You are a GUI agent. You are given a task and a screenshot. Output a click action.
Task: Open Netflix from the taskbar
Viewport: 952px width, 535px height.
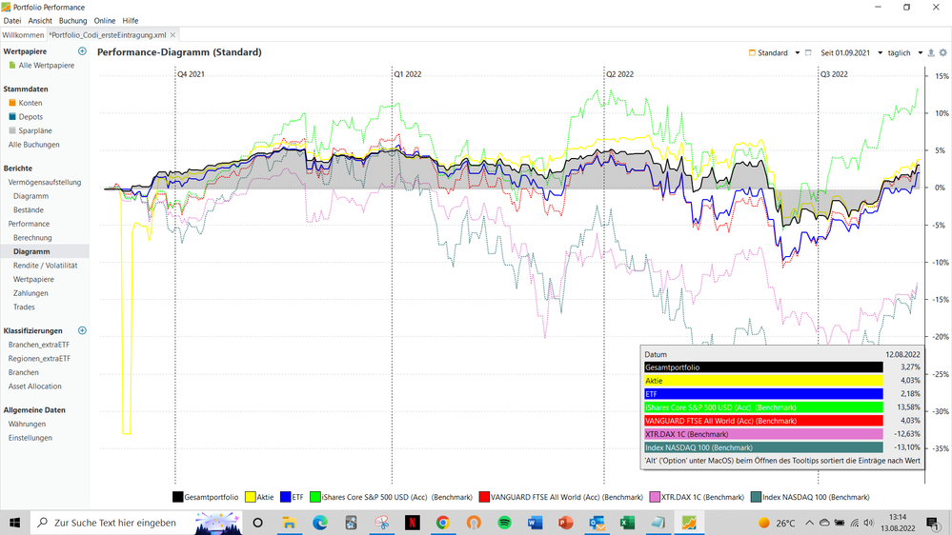(x=413, y=523)
